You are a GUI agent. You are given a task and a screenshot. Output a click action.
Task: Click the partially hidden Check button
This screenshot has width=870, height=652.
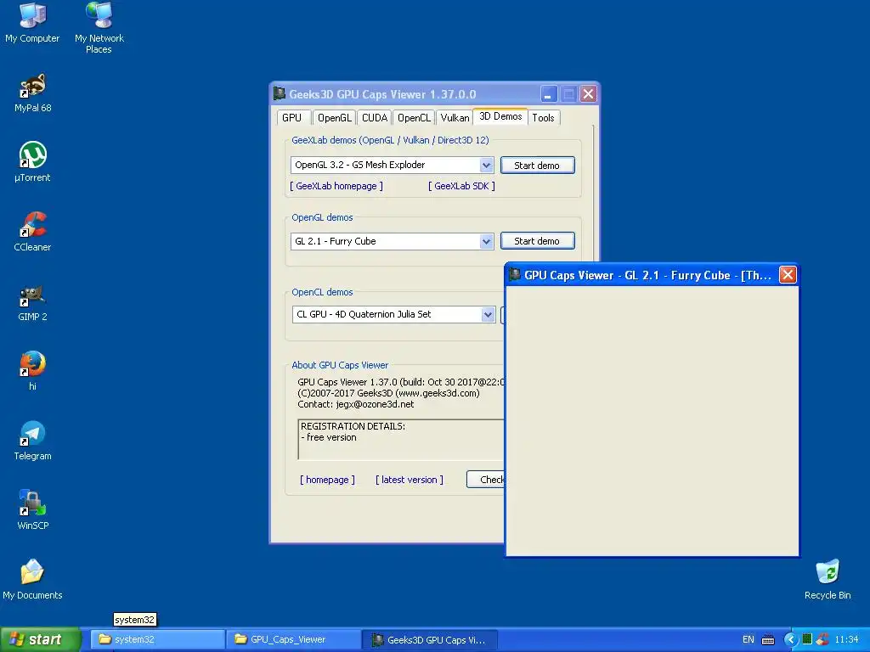(x=486, y=480)
